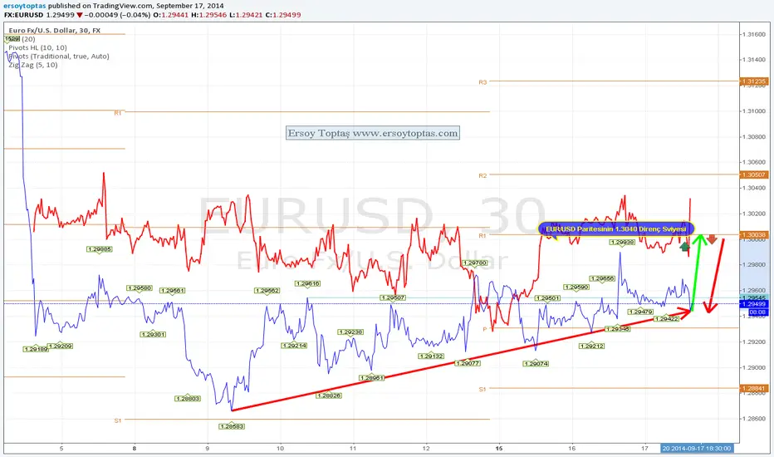Click the Euro Fx/U.S. Dollar, 30, FX legend title
This screenshot has width=774, height=457.
pos(54,30)
